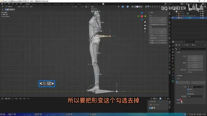Image resolution: width=207 pixels, height=116 pixels.
Task: Expand the Camera row in outliner
Action: 177,13
